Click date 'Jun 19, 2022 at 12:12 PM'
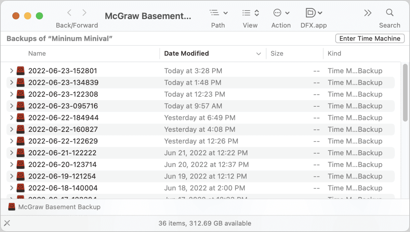 pos(206,176)
